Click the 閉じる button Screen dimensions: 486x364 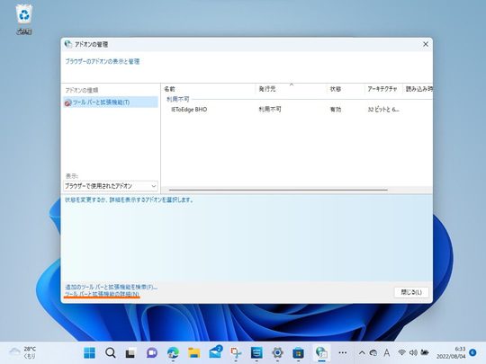pyautogui.click(x=411, y=292)
